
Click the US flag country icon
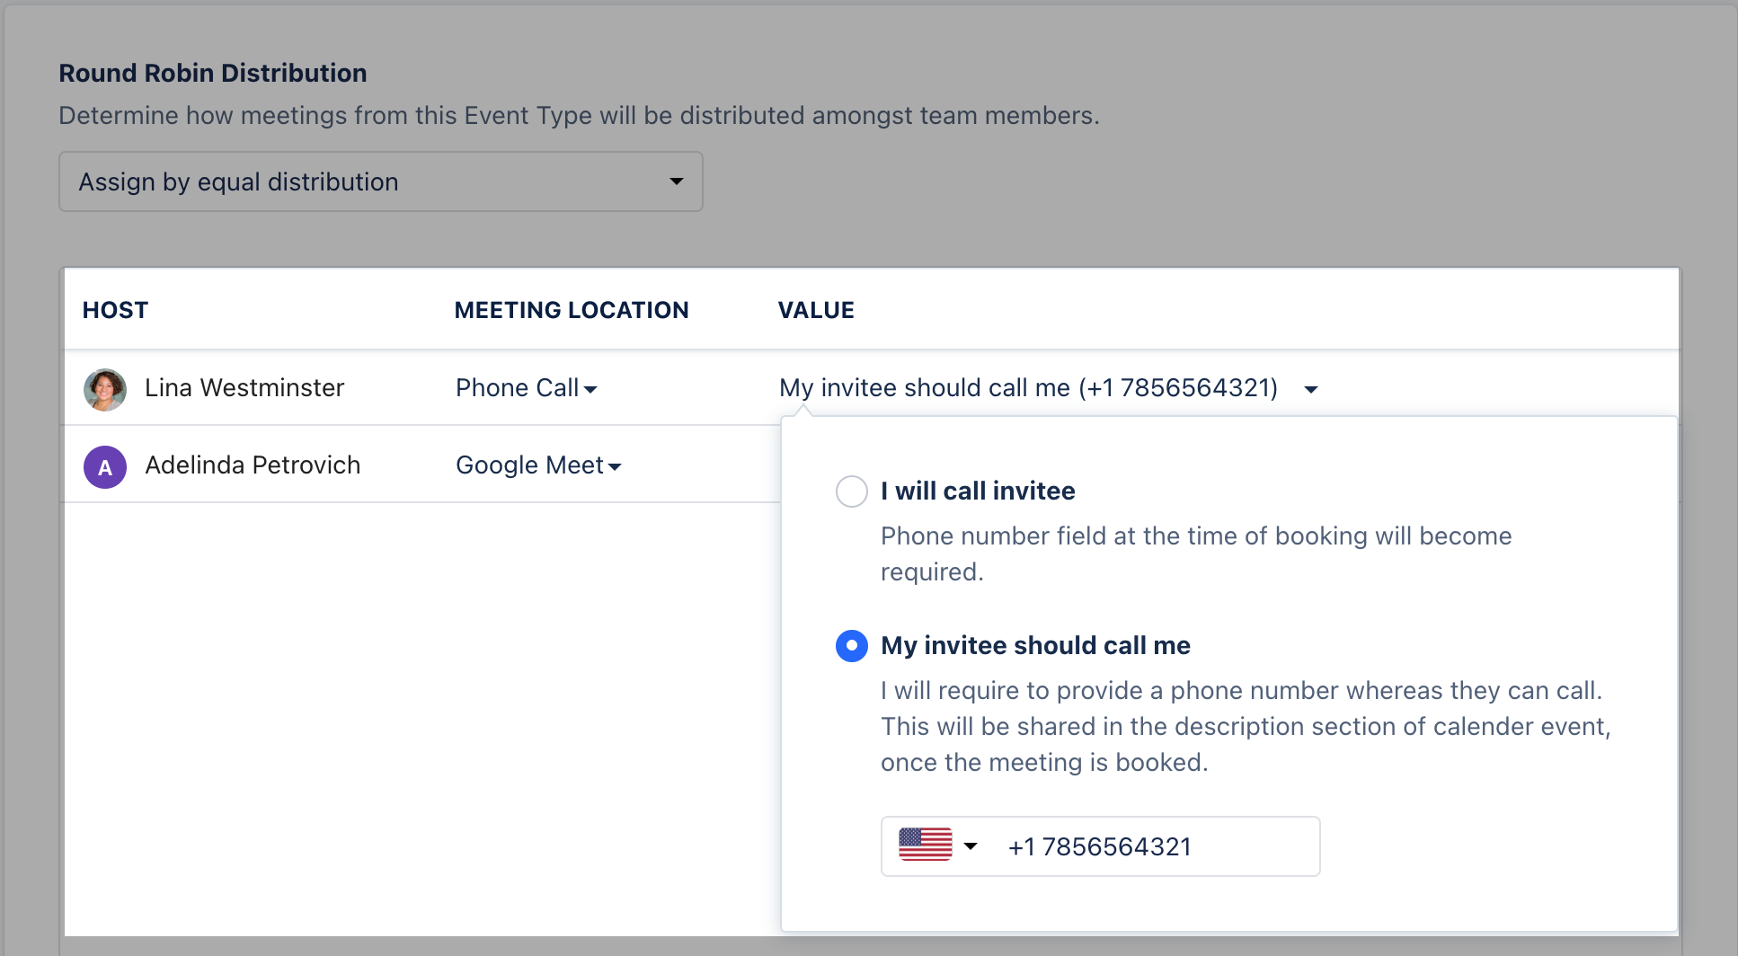click(x=926, y=845)
